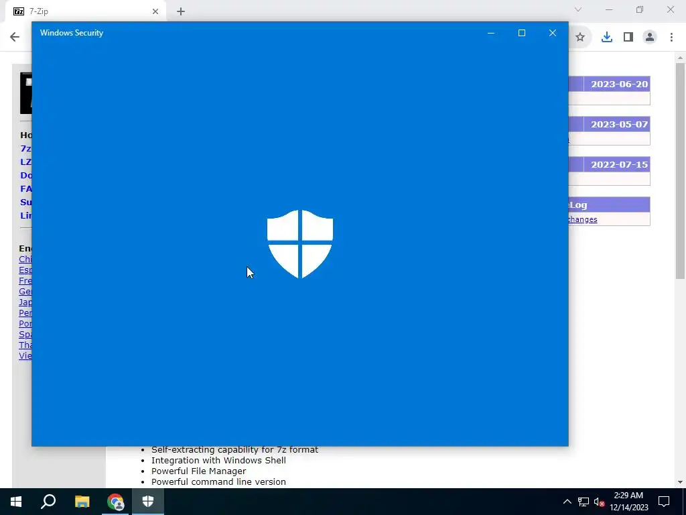The image size is (686, 515).
Task: Maximize the Windows Security window
Action: pyautogui.click(x=521, y=33)
